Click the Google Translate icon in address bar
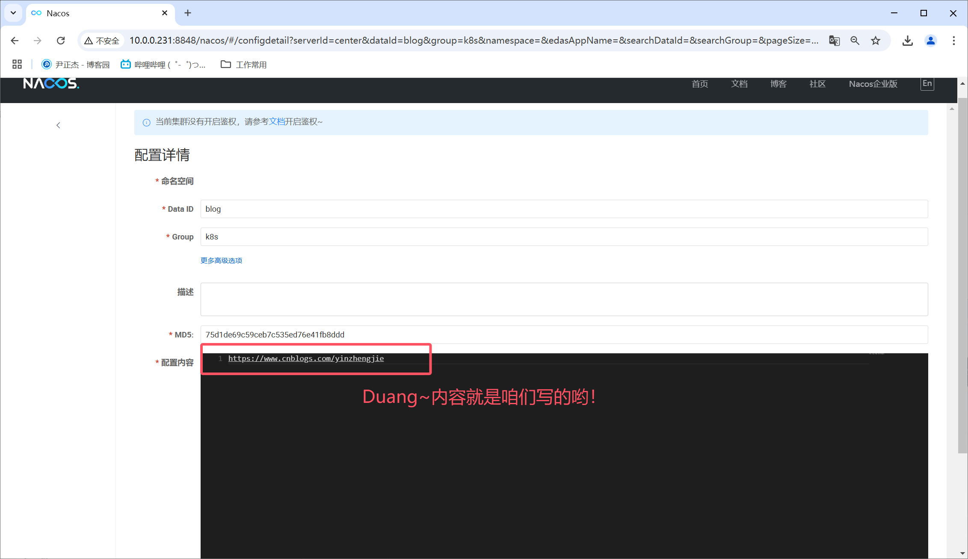The height and width of the screenshot is (559, 968). tap(834, 41)
